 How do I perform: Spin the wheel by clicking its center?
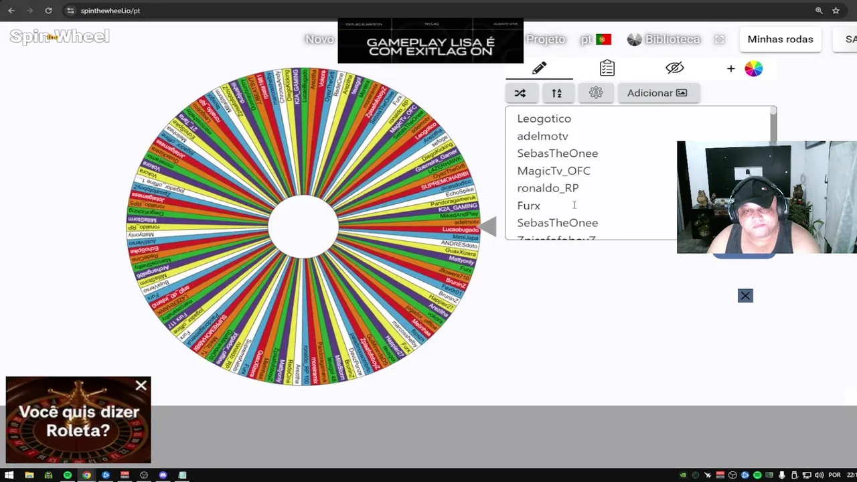(303, 226)
